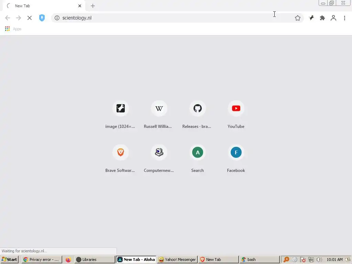Click the Waiting for scientology.nl status text
Screen dimensions: 352x264
[x=24, y=251]
